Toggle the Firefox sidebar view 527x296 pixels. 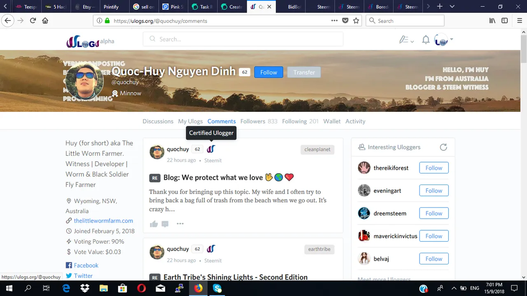point(505,21)
